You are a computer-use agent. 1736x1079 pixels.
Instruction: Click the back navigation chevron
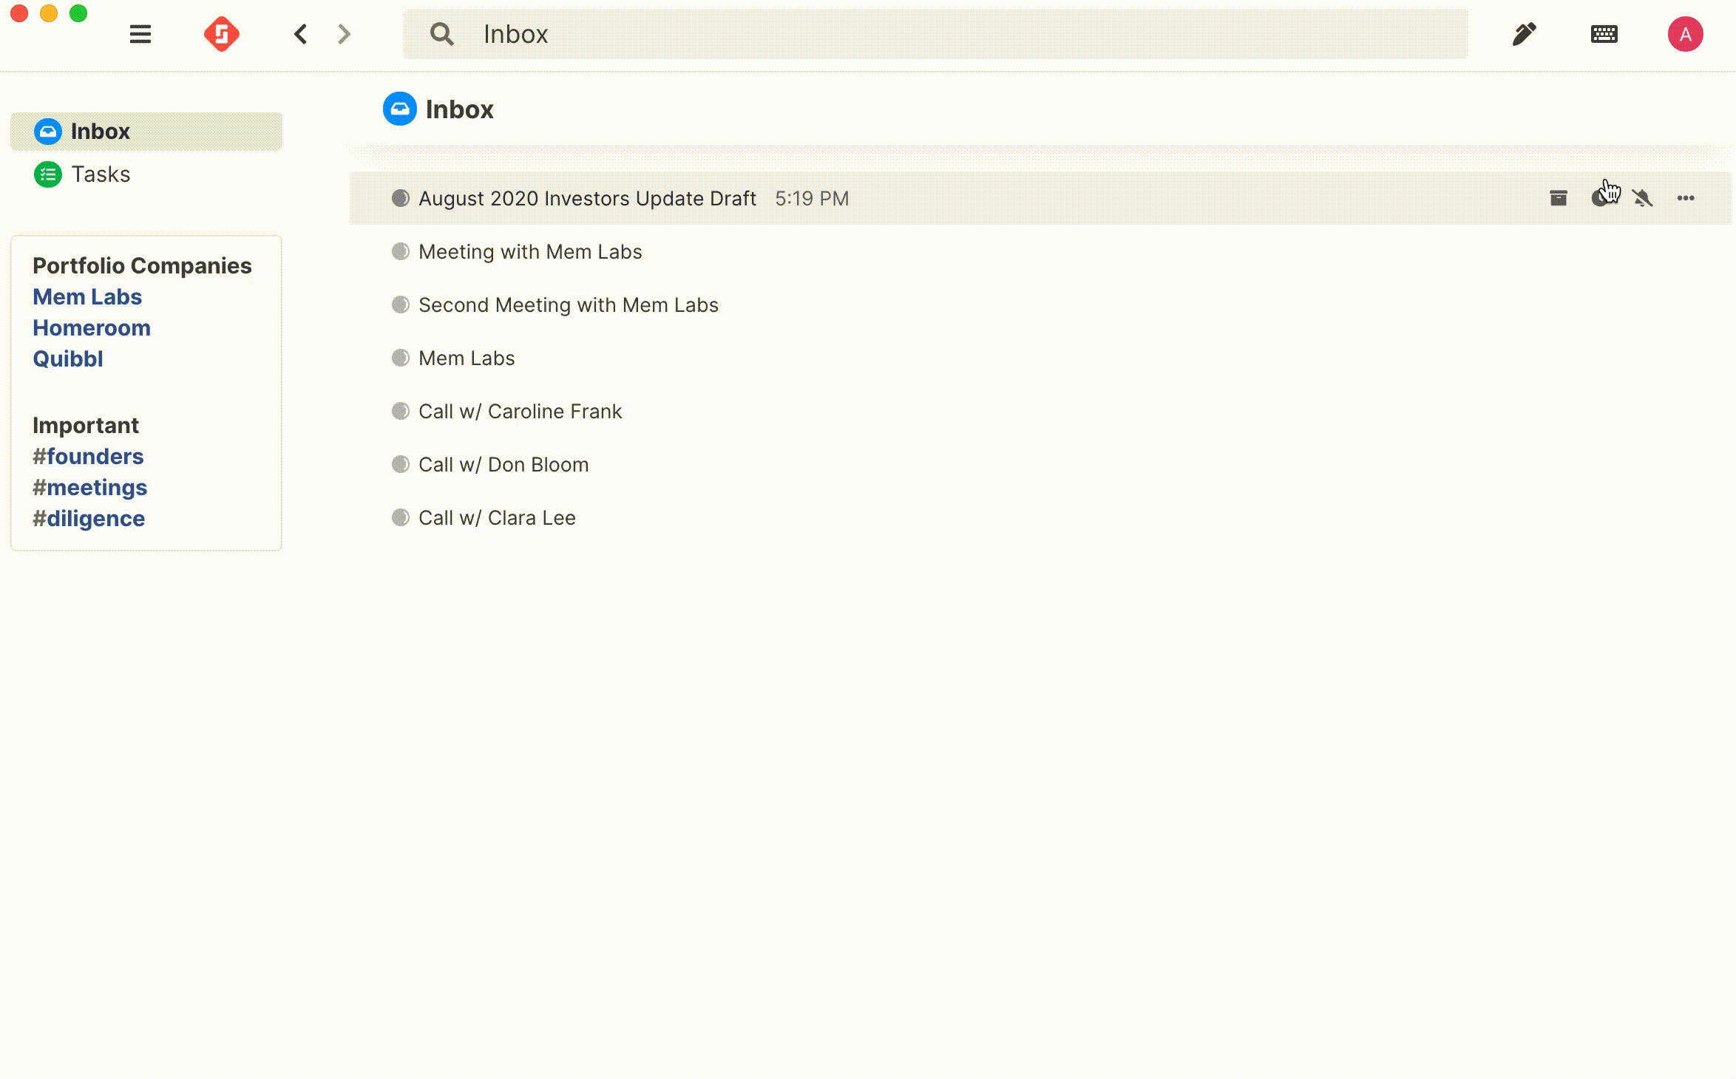300,33
